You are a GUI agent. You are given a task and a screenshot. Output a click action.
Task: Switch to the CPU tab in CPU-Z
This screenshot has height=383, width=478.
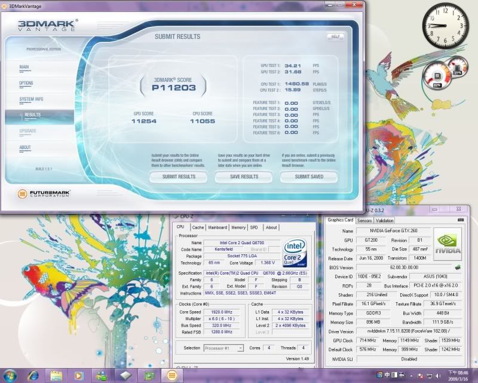(180, 227)
